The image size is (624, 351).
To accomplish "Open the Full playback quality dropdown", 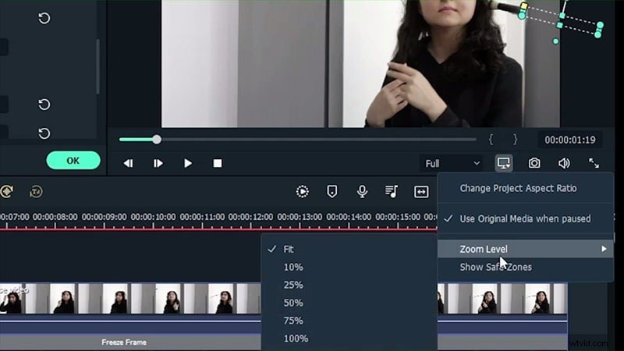I will [x=452, y=164].
